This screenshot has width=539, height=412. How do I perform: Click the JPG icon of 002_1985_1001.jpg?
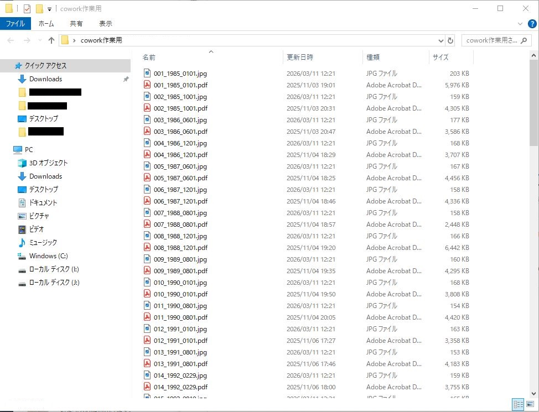point(147,97)
